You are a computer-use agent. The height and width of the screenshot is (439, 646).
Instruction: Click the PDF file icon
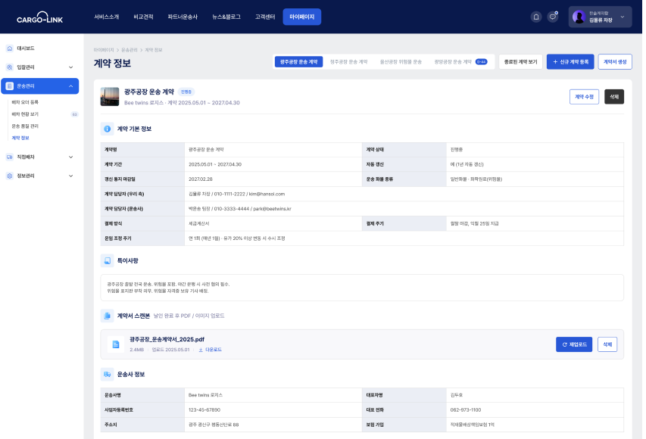(x=116, y=344)
